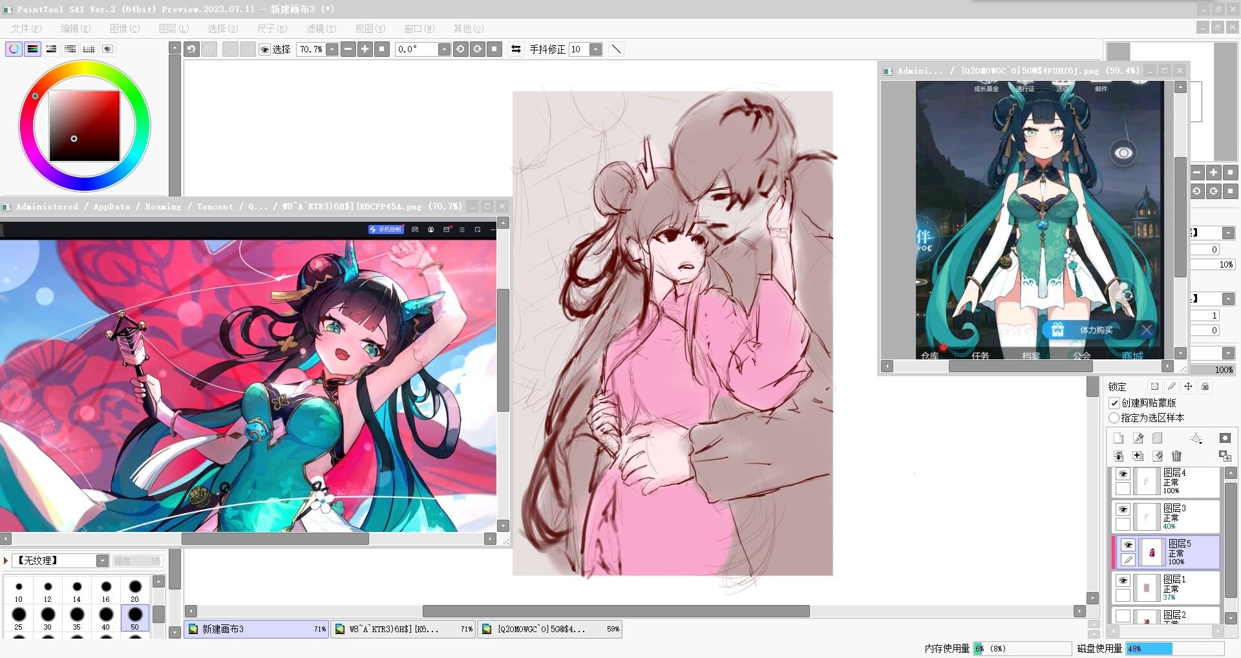Viewport: 1241px width, 658px height.
Task: Switch to the 新建画布3 document tab
Action: coord(257,629)
